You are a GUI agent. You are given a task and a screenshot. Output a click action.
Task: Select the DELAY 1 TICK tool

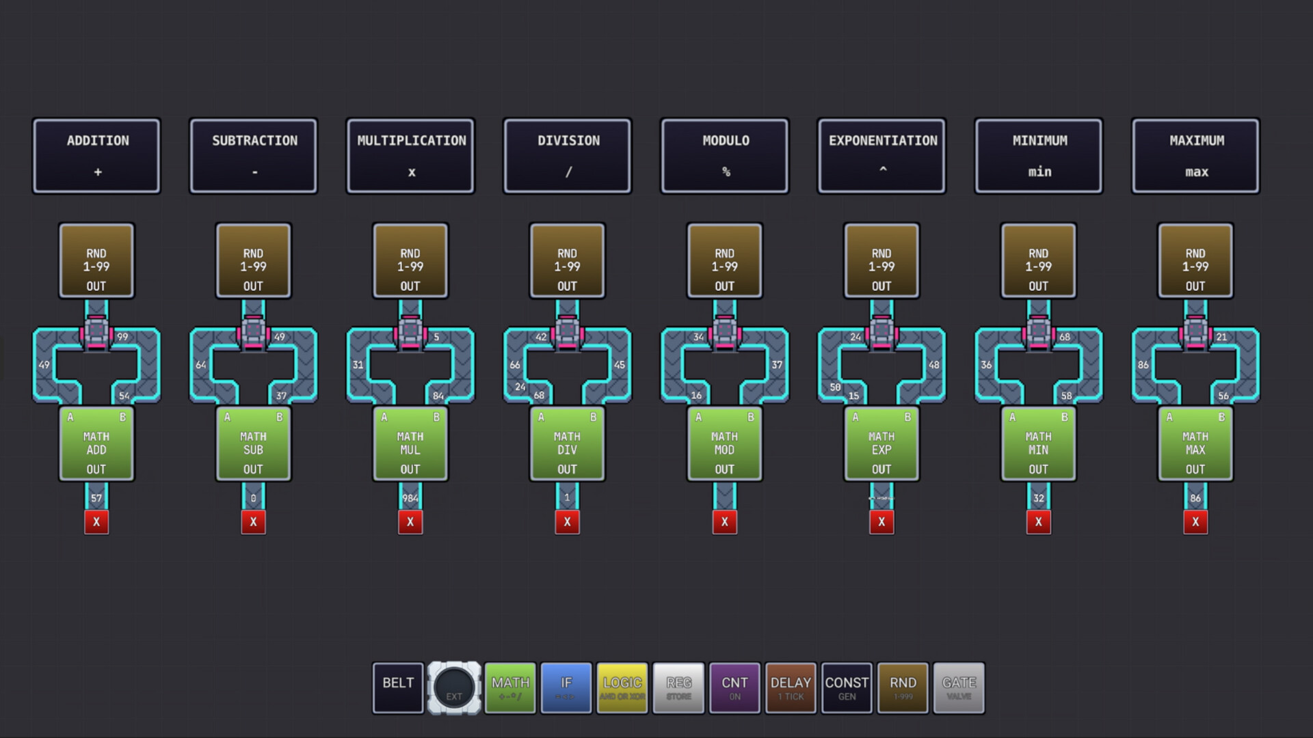pos(790,687)
